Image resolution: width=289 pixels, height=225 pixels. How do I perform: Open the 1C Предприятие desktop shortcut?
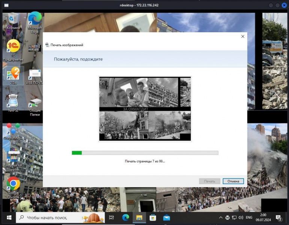pos(13,46)
